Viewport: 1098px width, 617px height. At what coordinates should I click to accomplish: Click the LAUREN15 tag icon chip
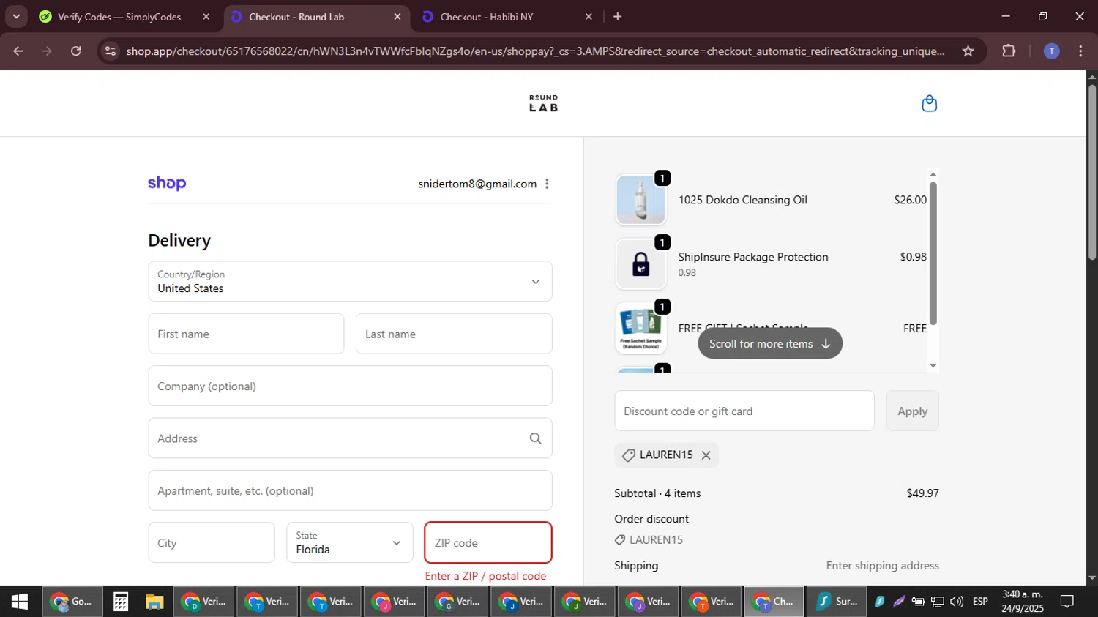click(x=666, y=455)
